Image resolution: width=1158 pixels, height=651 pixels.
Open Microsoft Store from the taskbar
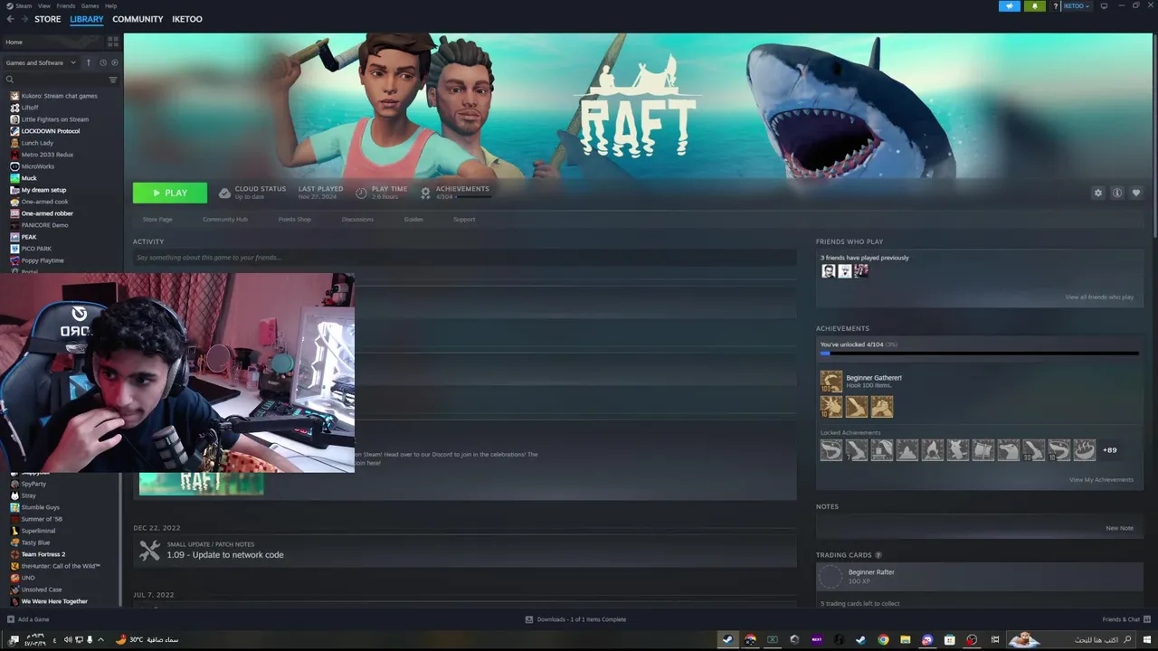pos(949,640)
